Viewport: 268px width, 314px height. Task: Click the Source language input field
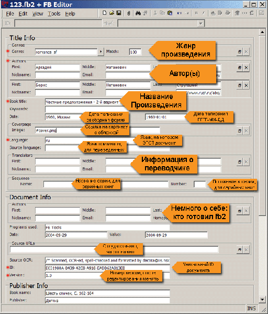pyautogui.click(x=107, y=148)
